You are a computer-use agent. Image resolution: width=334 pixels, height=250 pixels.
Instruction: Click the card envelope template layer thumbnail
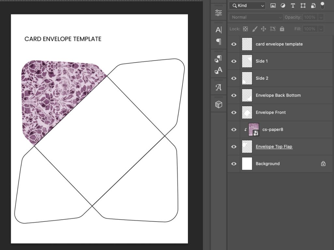pyautogui.click(x=247, y=44)
